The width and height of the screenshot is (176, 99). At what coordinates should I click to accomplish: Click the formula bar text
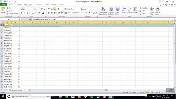(x=44, y=19)
